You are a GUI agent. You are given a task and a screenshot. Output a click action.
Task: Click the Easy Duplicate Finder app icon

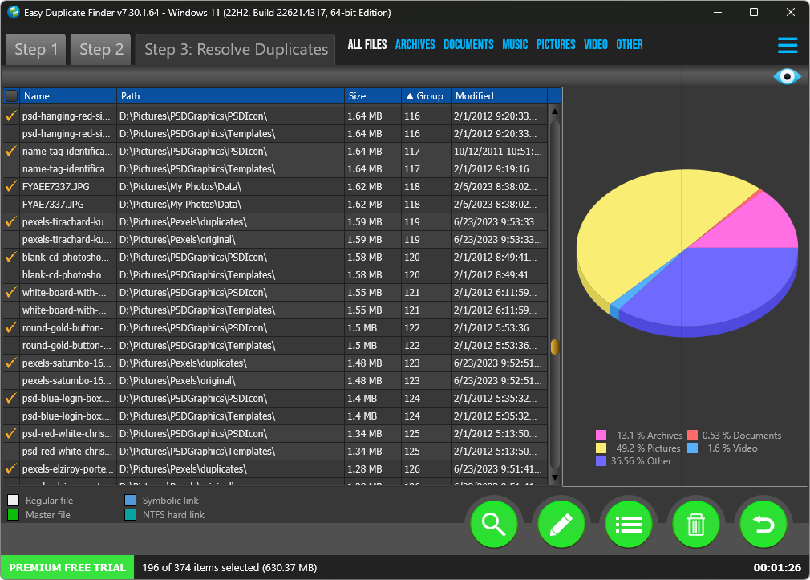(14, 12)
